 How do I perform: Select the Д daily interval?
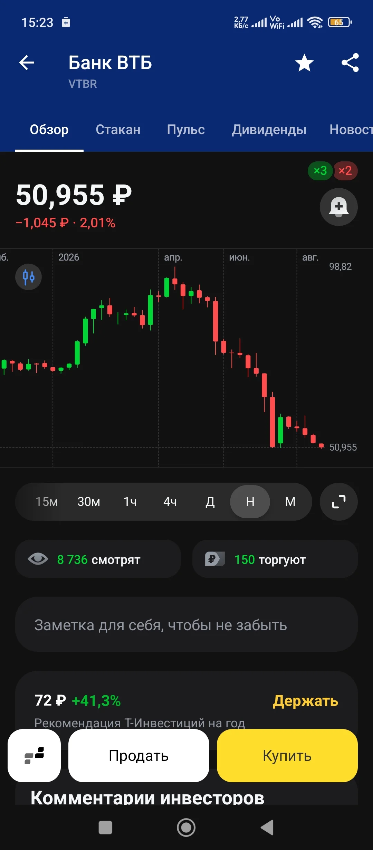click(x=210, y=502)
